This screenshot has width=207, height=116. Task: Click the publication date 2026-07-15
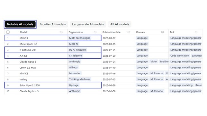109,79
